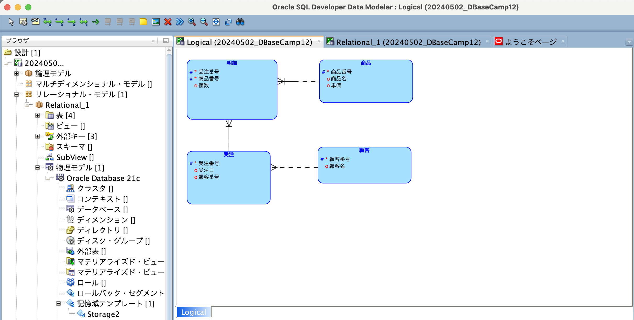Open the ようこそページ tab

point(531,42)
